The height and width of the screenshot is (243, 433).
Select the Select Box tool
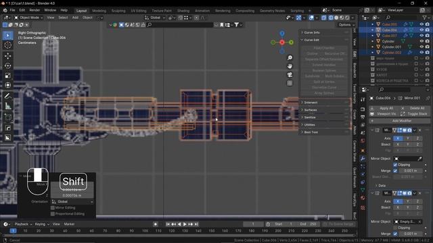[x=7, y=36]
